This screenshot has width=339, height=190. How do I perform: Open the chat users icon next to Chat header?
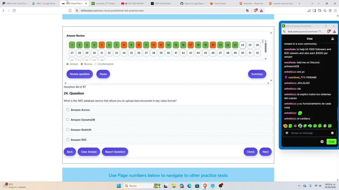(333, 39)
